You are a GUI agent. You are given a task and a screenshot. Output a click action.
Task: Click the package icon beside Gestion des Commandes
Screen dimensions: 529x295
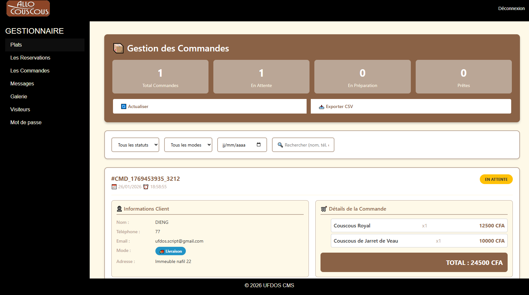click(x=118, y=48)
